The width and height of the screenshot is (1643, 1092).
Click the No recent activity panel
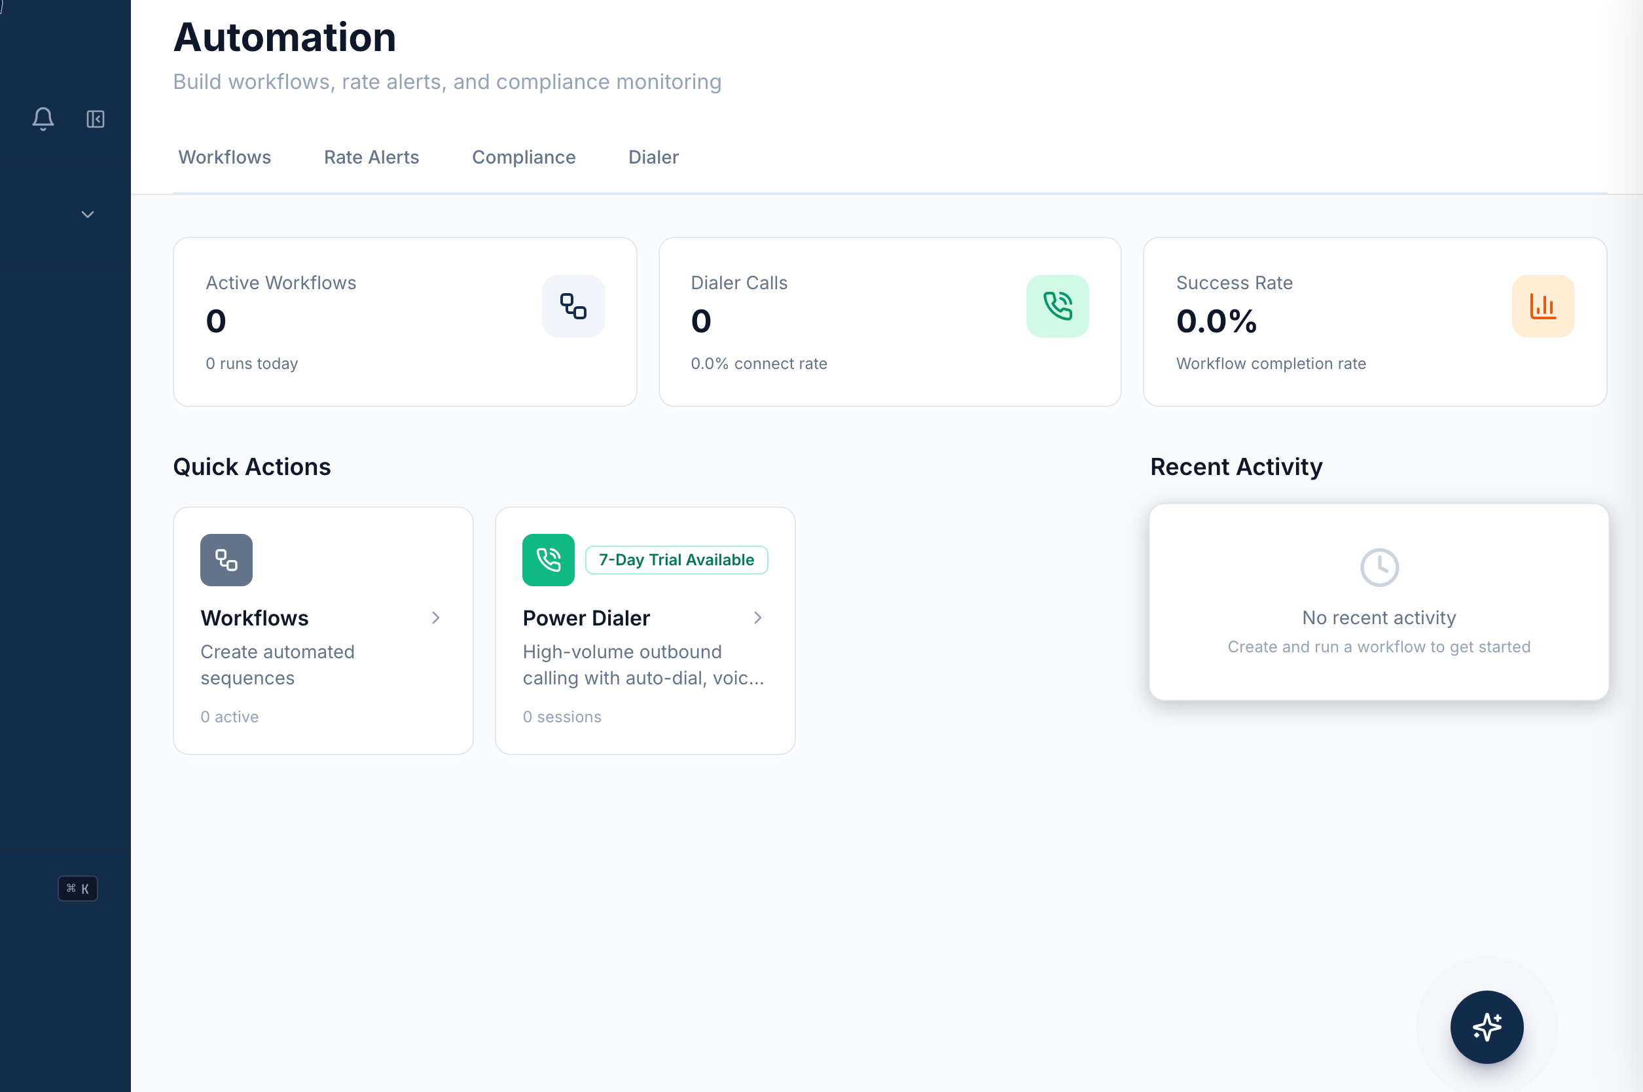pyautogui.click(x=1379, y=603)
